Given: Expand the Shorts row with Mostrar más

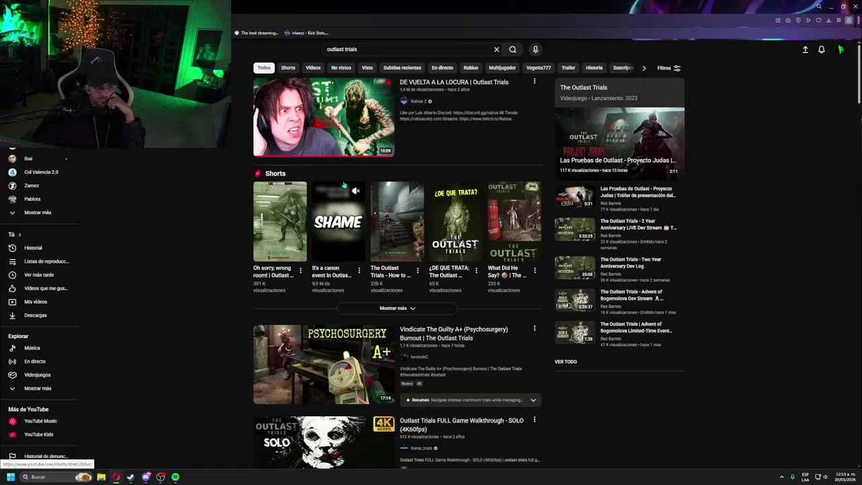Looking at the screenshot, I should click(x=397, y=309).
